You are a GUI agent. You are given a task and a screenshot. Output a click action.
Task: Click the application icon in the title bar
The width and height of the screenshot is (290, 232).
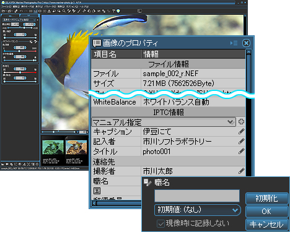tap(3, 2)
